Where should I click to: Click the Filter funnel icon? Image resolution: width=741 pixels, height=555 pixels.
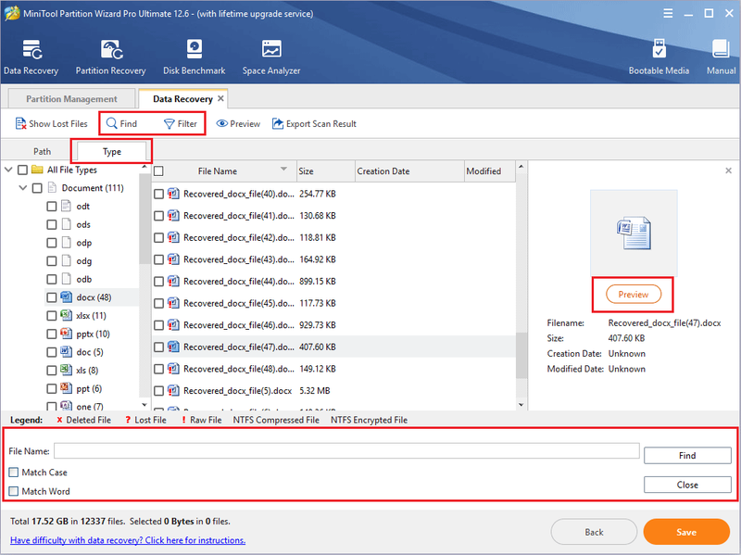(170, 124)
